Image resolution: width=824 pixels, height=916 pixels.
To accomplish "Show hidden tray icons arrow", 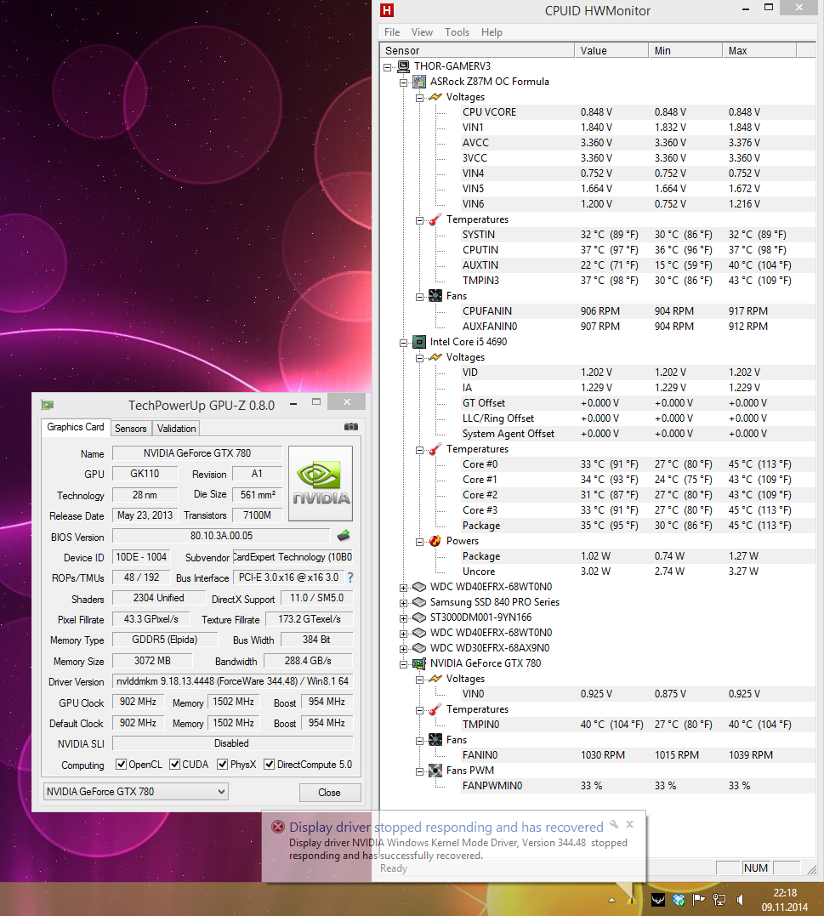I will coord(611,900).
